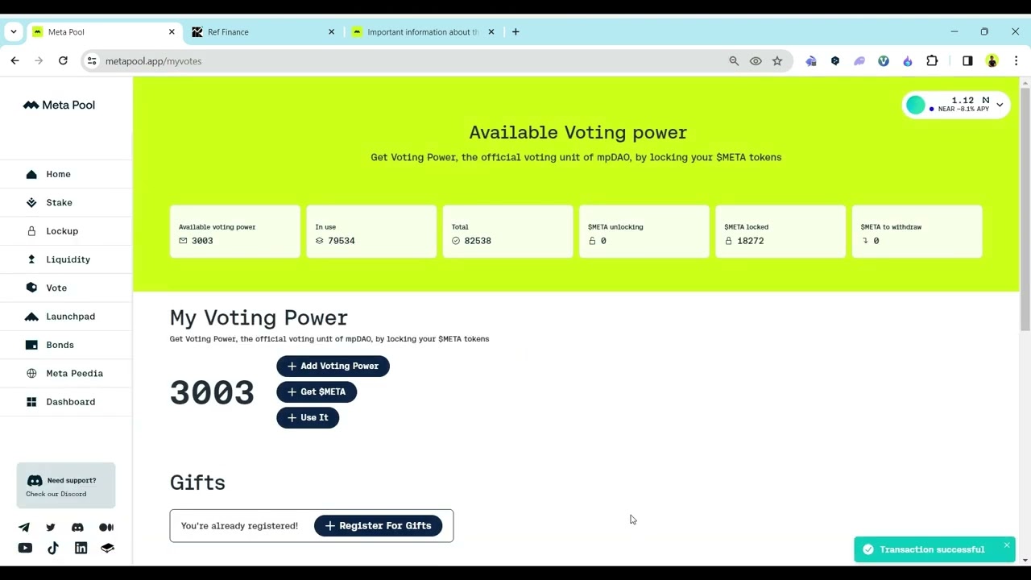Open the Twitter social icon
Image resolution: width=1031 pixels, height=580 pixels.
(51, 528)
